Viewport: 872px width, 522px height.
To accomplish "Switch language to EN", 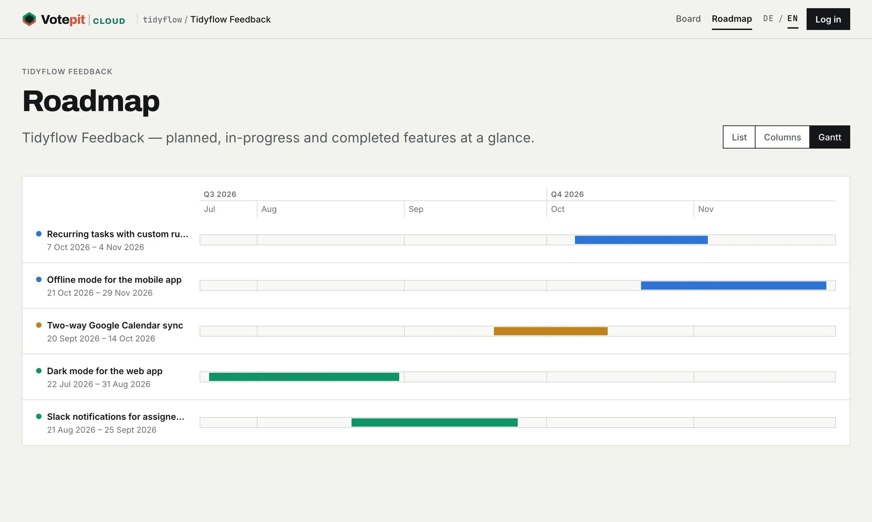I will (x=793, y=19).
